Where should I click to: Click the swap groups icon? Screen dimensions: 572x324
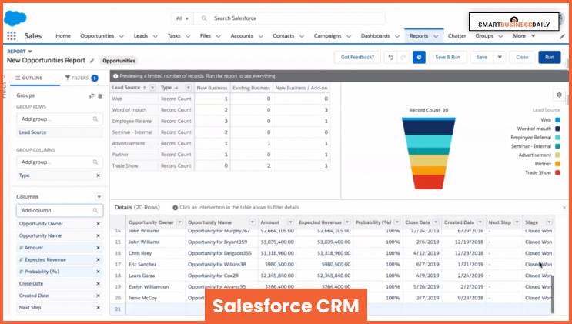(92, 96)
